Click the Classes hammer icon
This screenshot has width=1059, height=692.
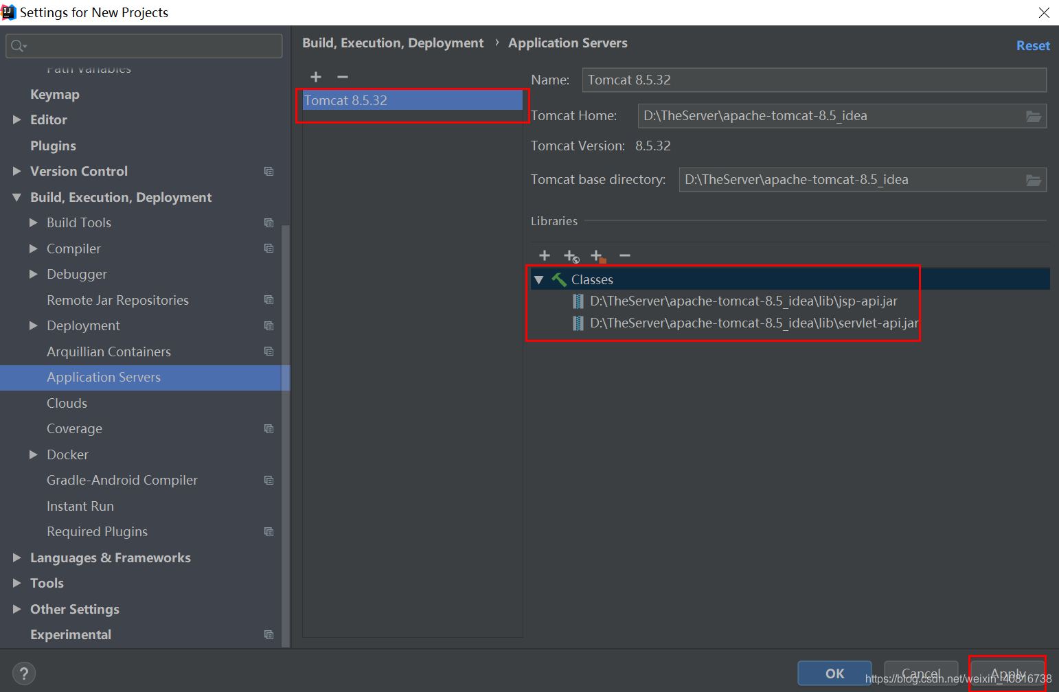pos(559,279)
